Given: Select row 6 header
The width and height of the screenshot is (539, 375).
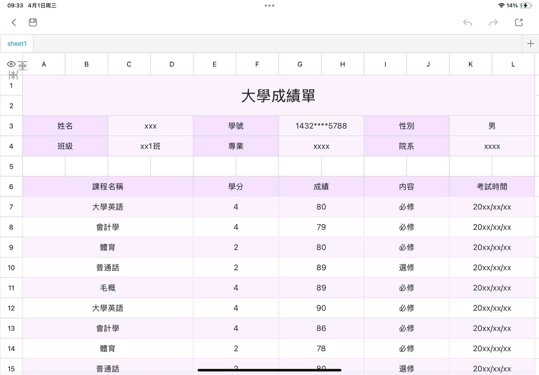Looking at the screenshot, I should click(x=11, y=187).
